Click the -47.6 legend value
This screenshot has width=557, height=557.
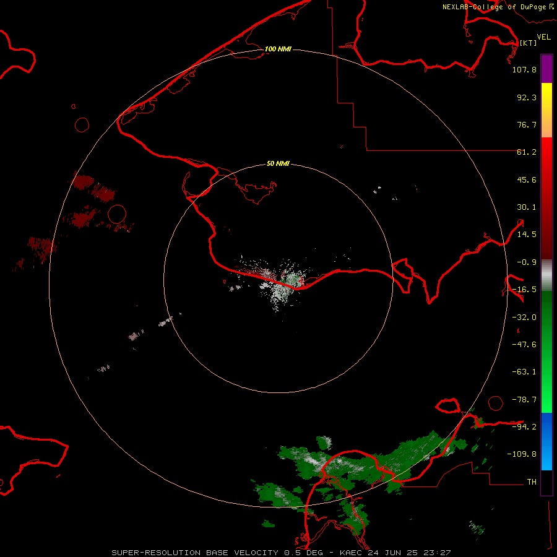[524, 345]
